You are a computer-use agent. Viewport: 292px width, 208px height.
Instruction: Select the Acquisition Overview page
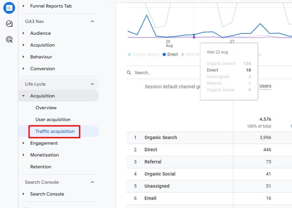pos(46,108)
